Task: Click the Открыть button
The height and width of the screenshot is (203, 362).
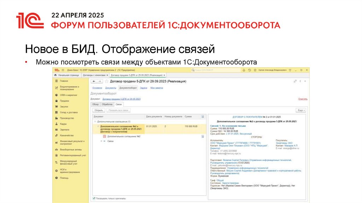Action: tap(99, 110)
